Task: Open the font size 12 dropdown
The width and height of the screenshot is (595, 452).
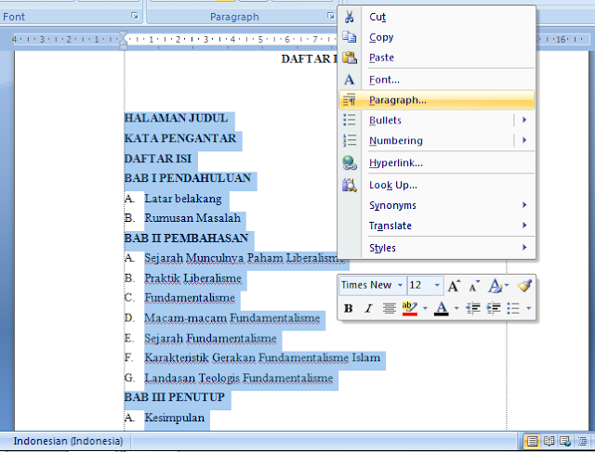Action: tap(437, 285)
